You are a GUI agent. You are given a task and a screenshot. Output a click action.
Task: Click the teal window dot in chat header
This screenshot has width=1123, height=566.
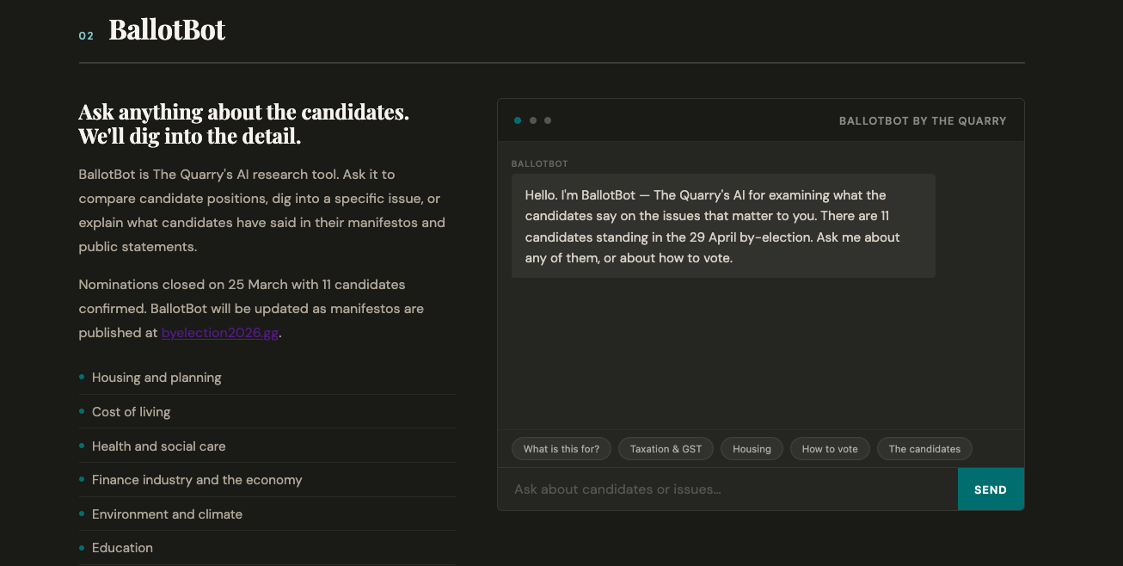click(x=518, y=120)
